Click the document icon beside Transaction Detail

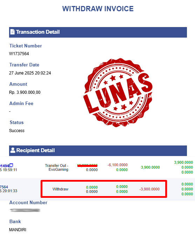coord(12,32)
